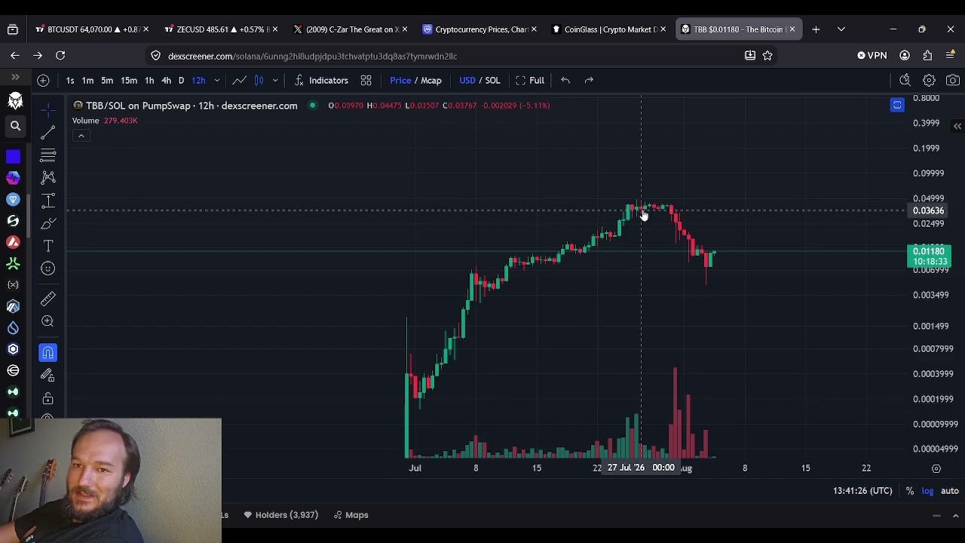Screen dimensions: 965x543
Task: Switch to CoinGlass browser tab
Action: tap(608, 29)
